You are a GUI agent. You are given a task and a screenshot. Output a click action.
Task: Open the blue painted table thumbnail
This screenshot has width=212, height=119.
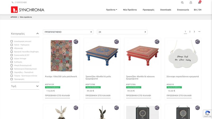point(102,56)
